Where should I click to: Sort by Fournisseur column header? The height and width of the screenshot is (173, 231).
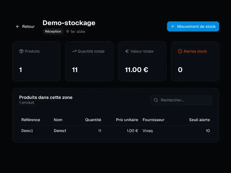pos(153,120)
